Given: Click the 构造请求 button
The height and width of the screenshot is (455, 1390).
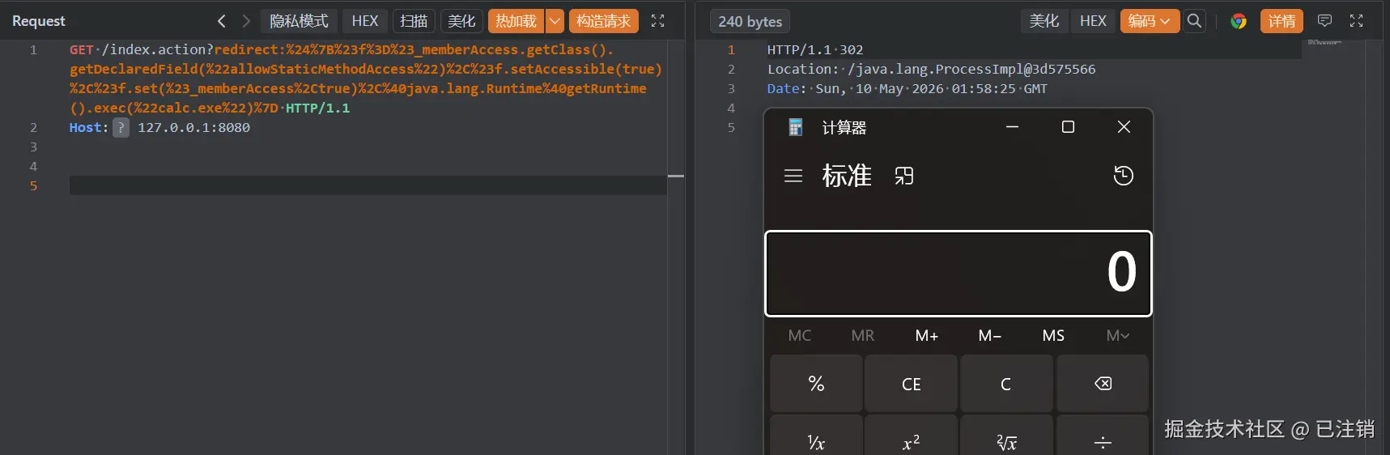Looking at the screenshot, I should 604,21.
